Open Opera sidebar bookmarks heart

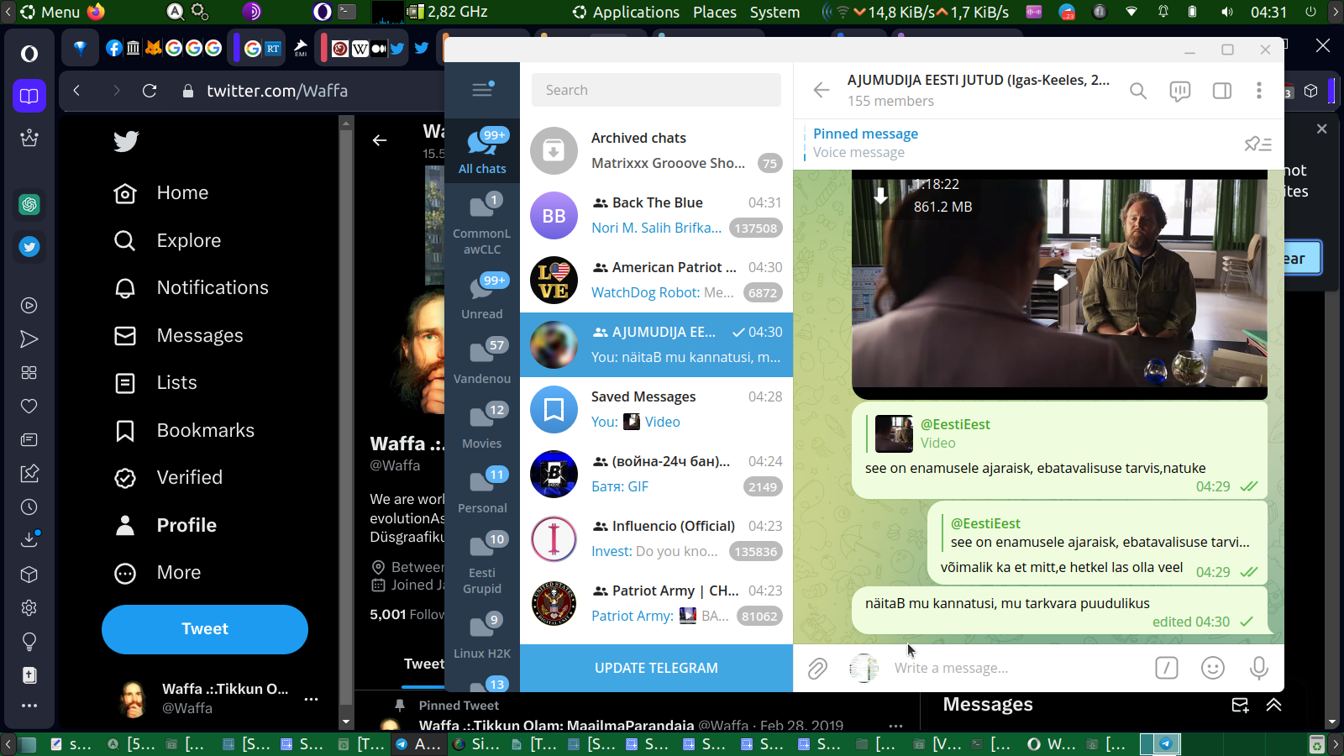pos(29,406)
